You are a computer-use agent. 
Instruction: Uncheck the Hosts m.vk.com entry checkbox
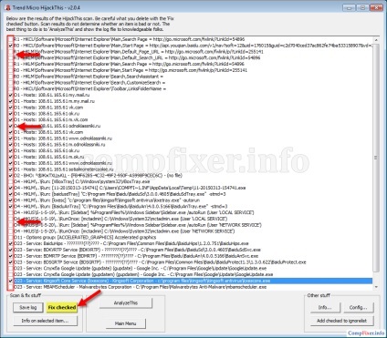(11, 119)
